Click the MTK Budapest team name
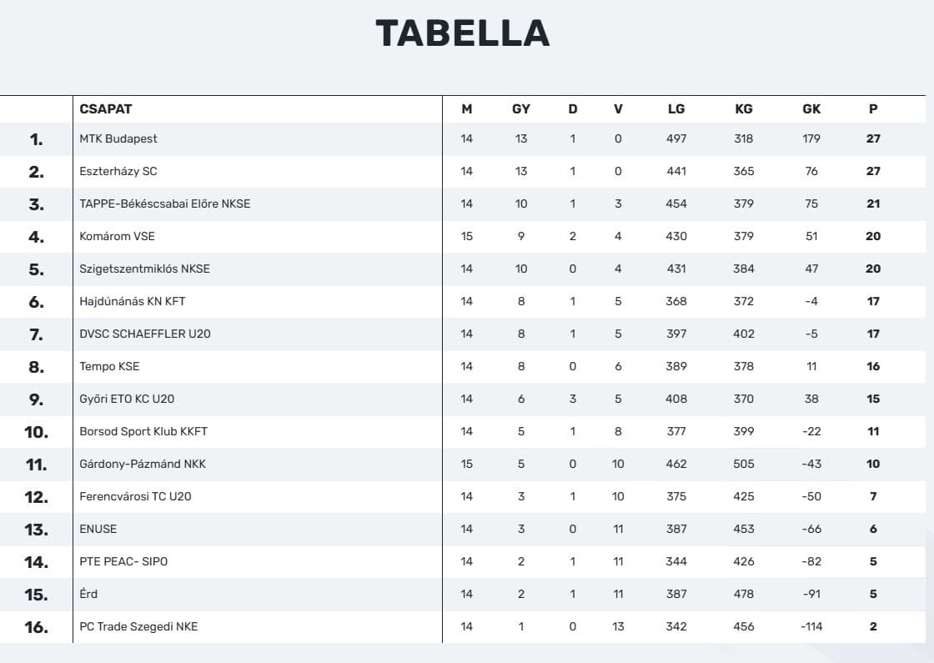The width and height of the screenshot is (934, 663). coord(118,138)
